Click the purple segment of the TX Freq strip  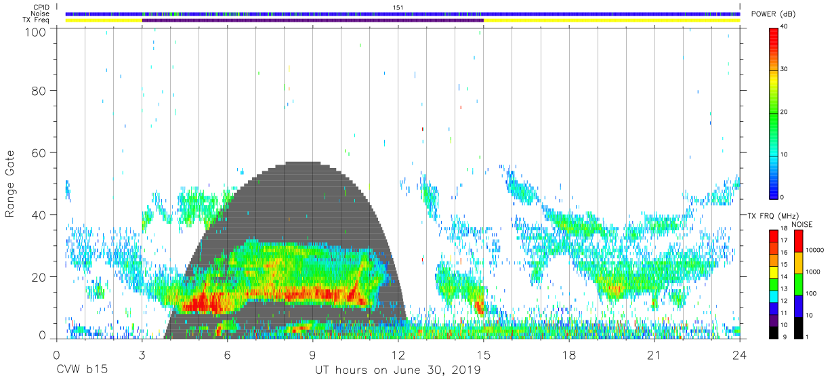(312, 20)
